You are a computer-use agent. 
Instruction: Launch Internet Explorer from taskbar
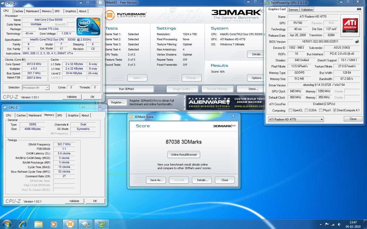pyautogui.click(x=23, y=224)
